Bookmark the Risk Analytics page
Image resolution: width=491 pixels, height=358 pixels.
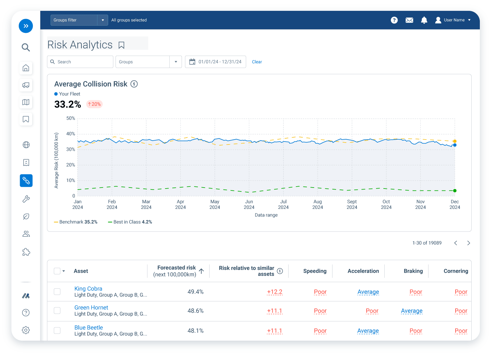[121, 45]
